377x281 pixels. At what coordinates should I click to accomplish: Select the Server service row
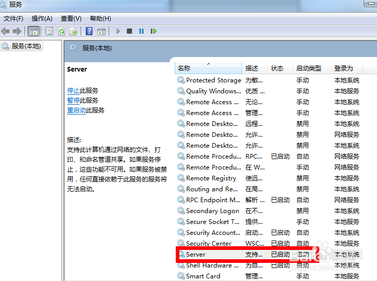[x=269, y=255]
